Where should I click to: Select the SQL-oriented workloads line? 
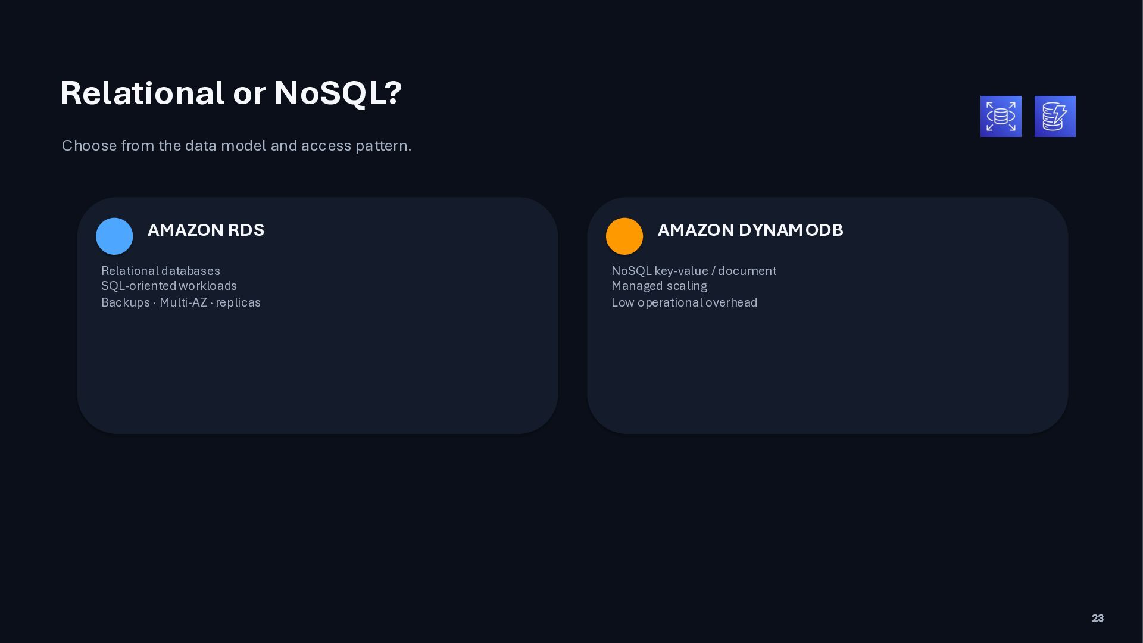pos(169,286)
